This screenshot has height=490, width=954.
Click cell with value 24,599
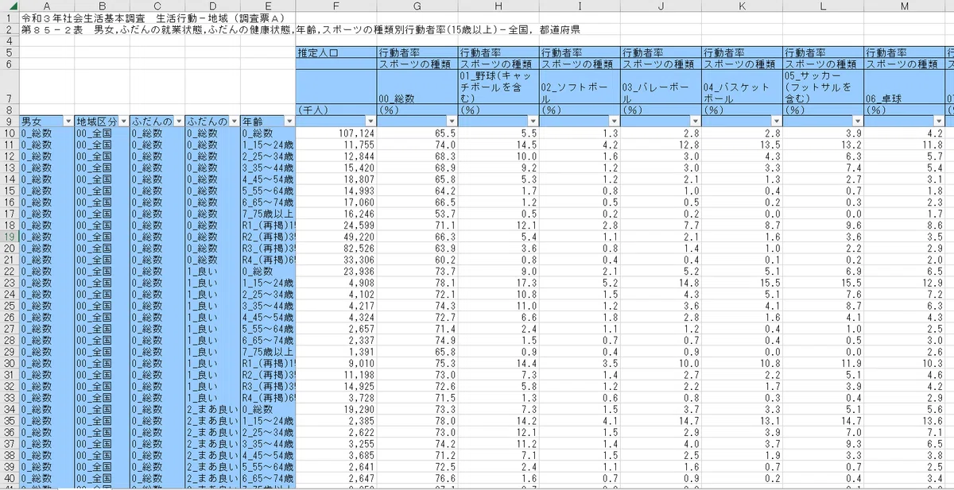coord(336,226)
